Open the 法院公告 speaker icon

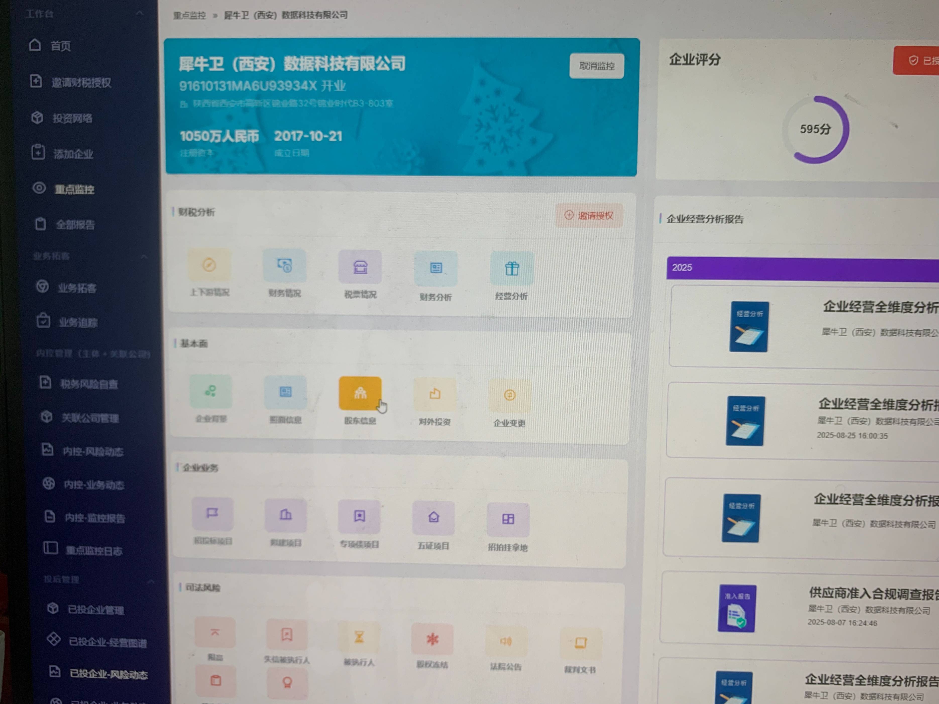coord(506,641)
